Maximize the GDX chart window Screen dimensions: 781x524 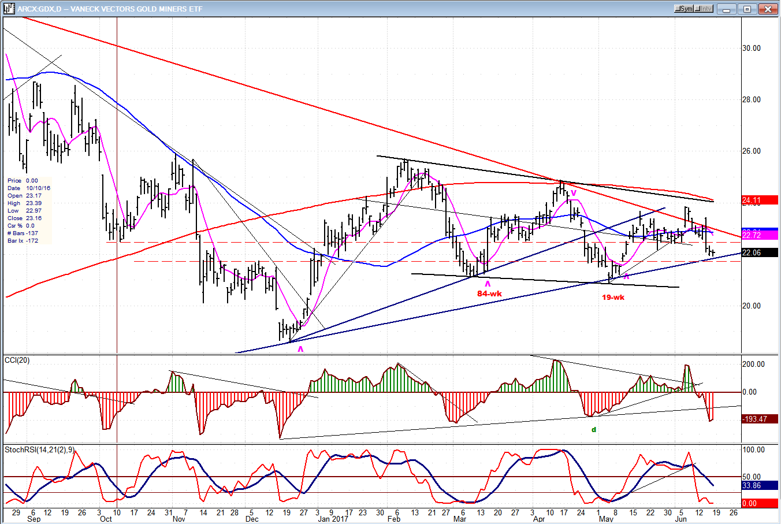click(747, 9)
